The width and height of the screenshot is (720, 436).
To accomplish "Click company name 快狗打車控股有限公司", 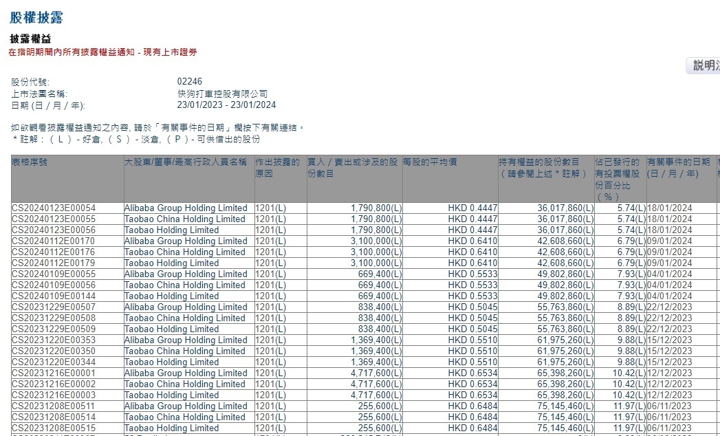I will [222, 94].
